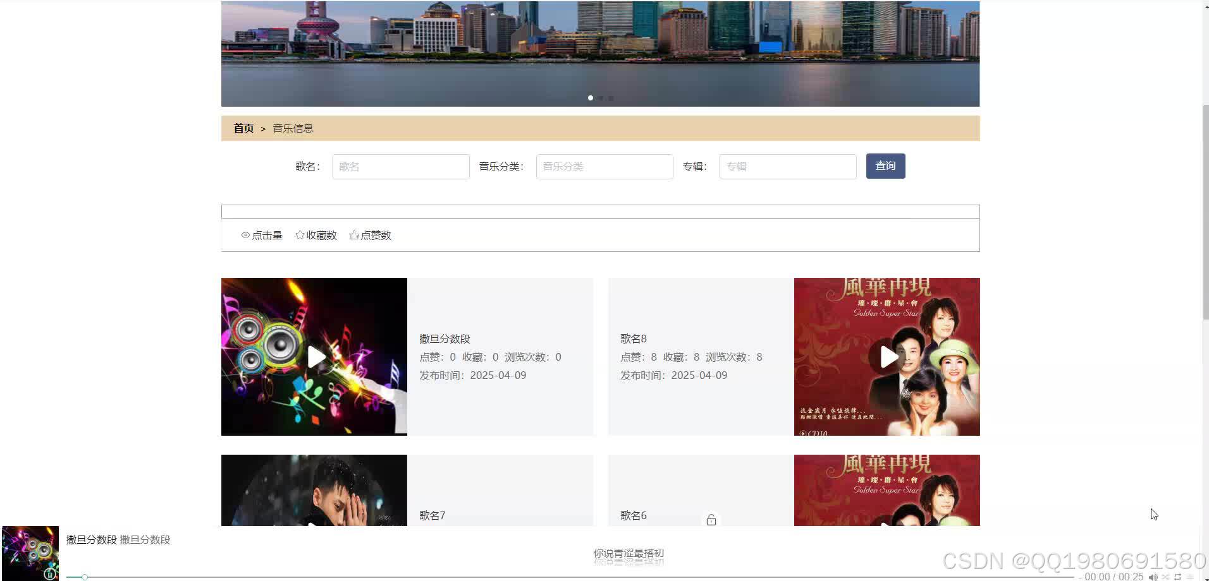Focus the 歌名 input field
This screenshot has height=581, width=1209.
coord(401,167)
